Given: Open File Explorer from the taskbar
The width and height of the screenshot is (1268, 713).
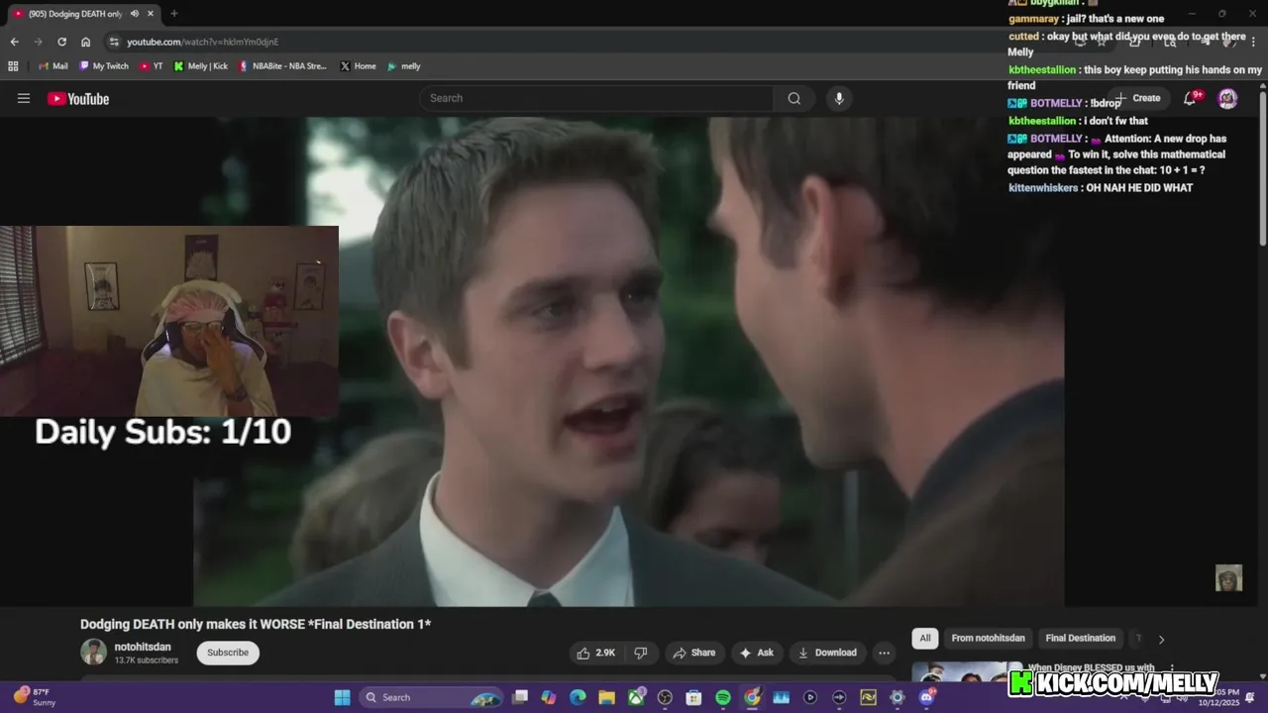Looking at the screenshot, I should click(x=606, y=697).
